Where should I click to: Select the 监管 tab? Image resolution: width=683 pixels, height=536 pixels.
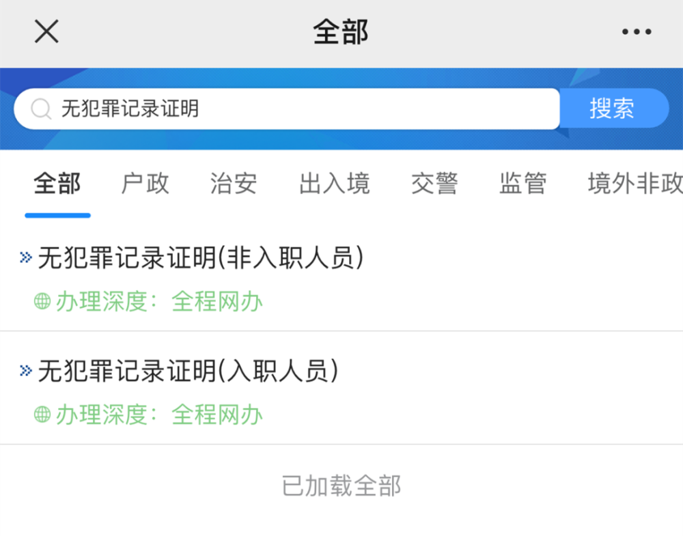click(523, 184)
